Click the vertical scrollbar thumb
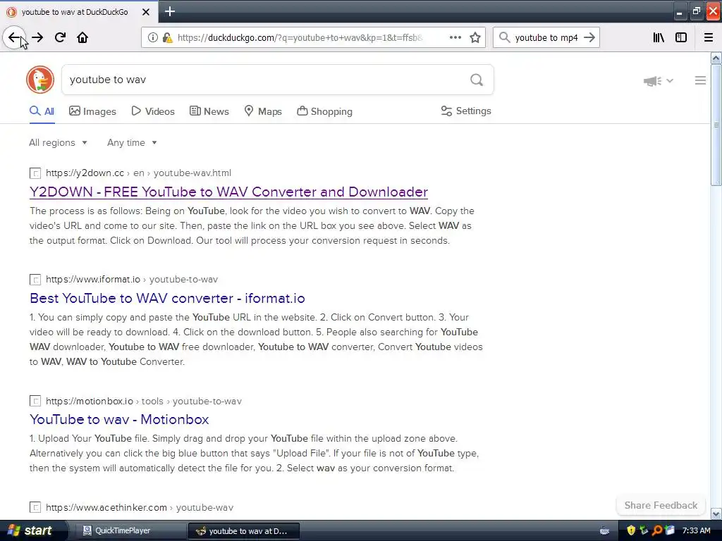Viewport: 722px width, 541px height. (716, 125)
